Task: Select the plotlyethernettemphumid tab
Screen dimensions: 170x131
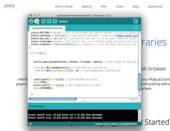Action: click(47, 28)
